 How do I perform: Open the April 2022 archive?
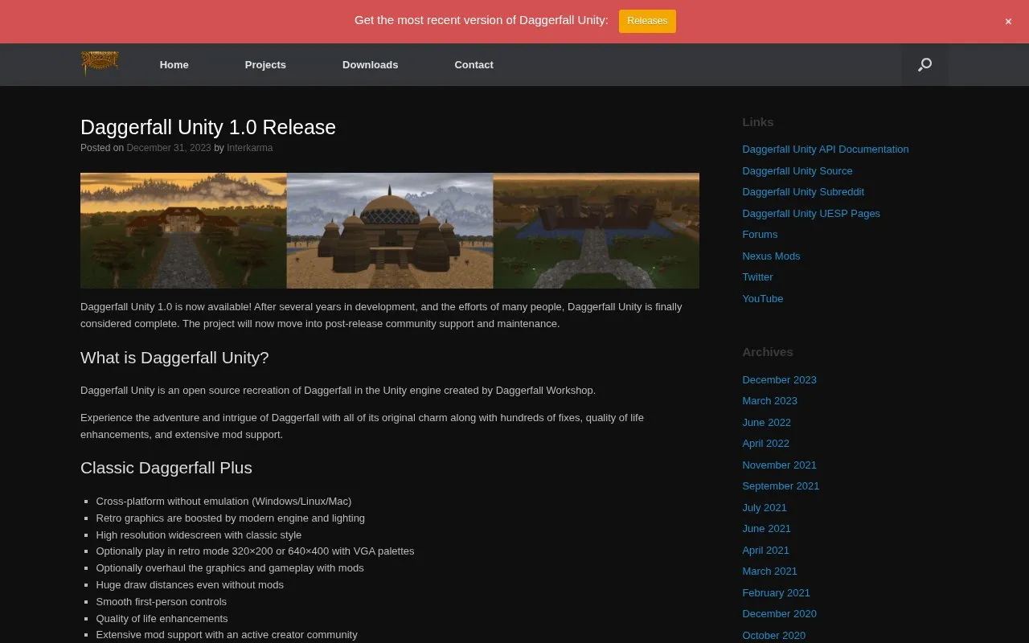coord(765,443)
